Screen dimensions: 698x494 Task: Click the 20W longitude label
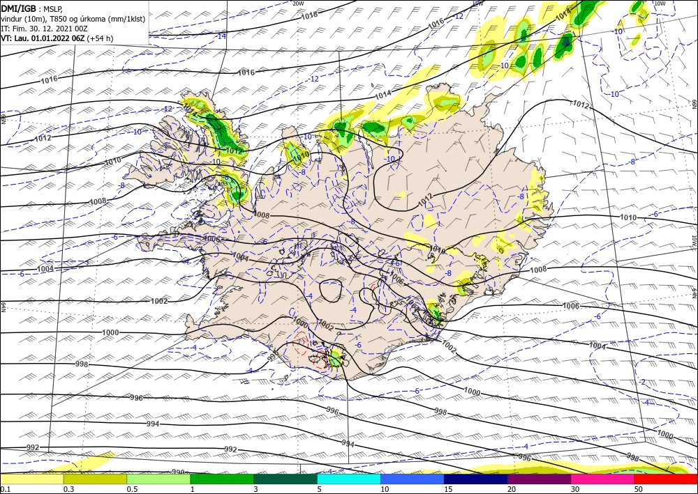click(298, 3)
